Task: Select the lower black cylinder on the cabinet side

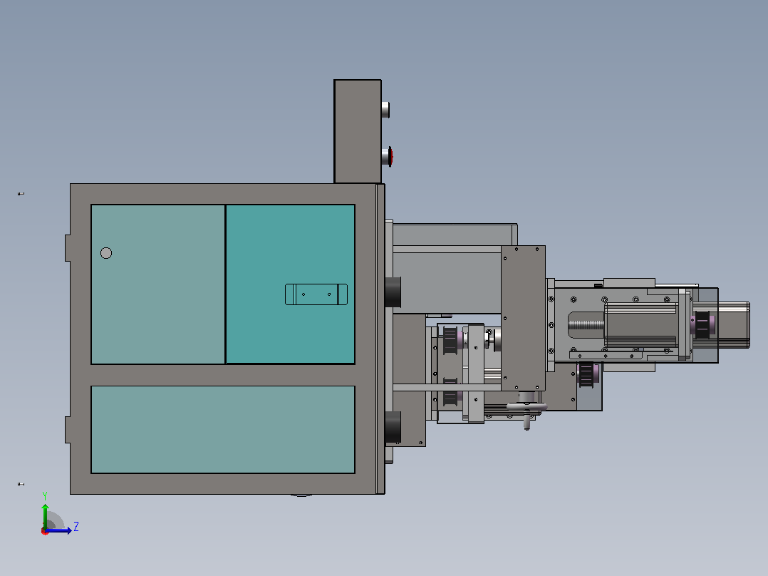Action: pyautogui.click(x=393, y=427)
